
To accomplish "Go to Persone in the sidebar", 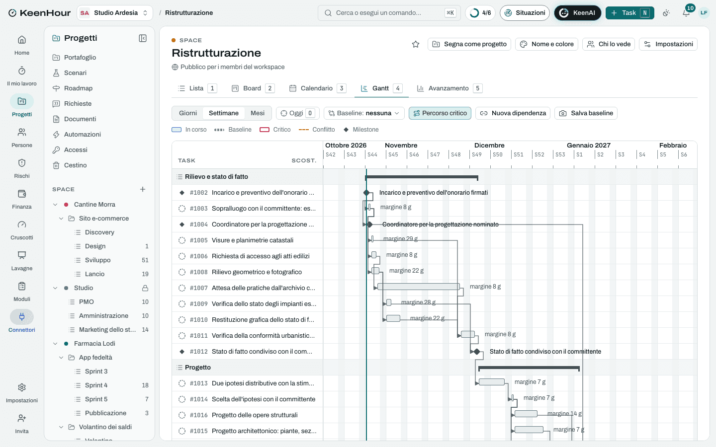I will (x=22, y=138).
